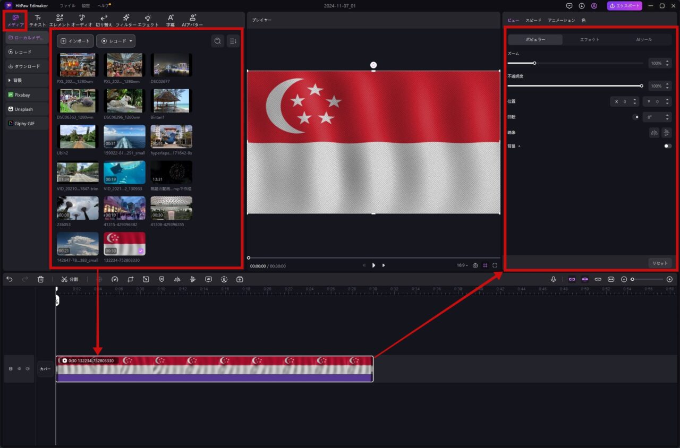Flip the image vertically in 鏡像 row

[667, 132]
